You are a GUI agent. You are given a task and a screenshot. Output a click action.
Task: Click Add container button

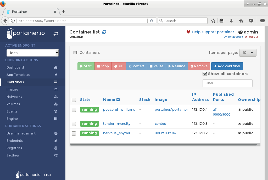[x=227, y=66]
